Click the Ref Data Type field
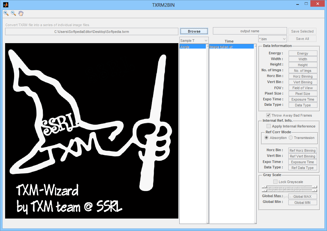 [x=302, y=168]
